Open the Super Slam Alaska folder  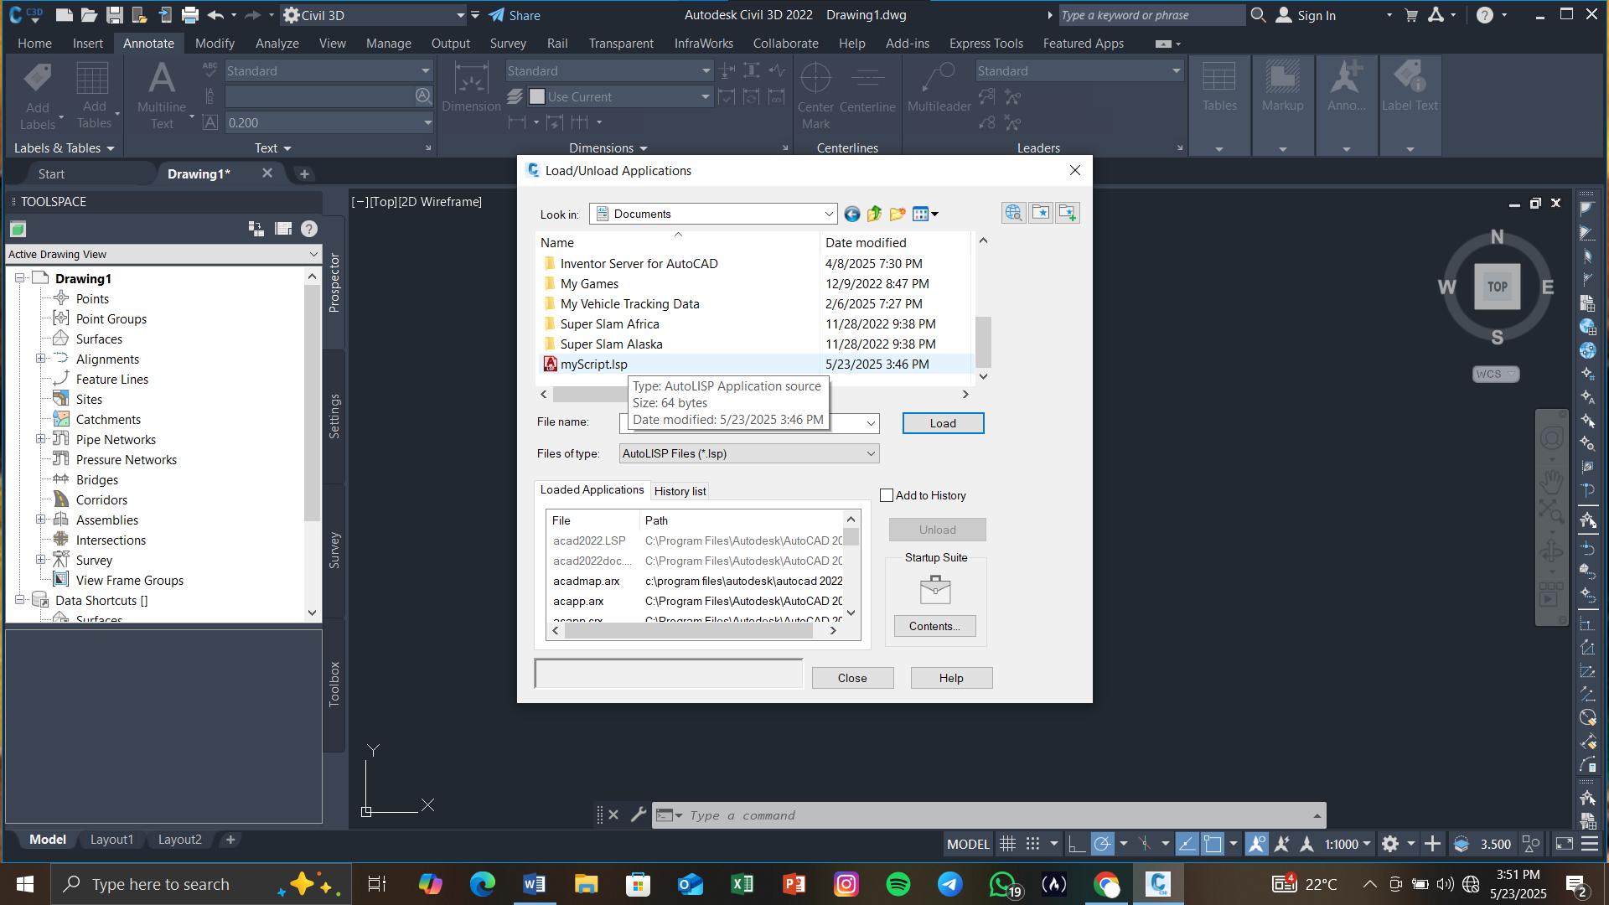click(x=611, y=344)
